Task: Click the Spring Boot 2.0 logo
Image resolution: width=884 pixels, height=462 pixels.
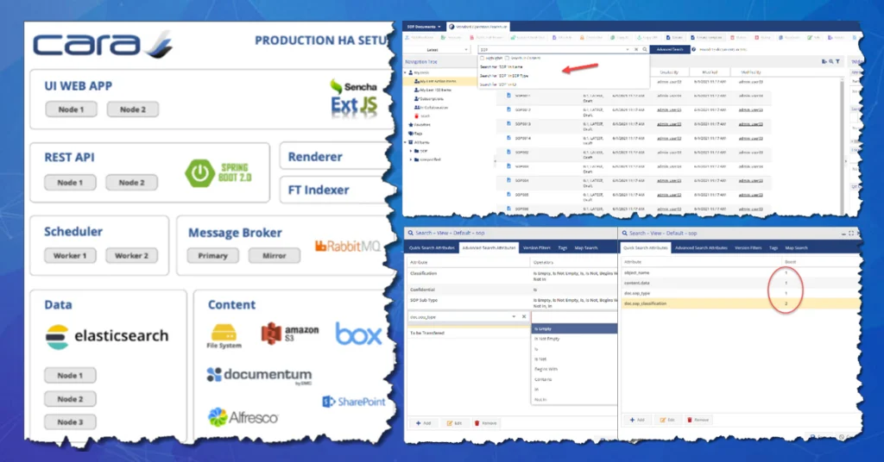Action: [x=218, y=173]
